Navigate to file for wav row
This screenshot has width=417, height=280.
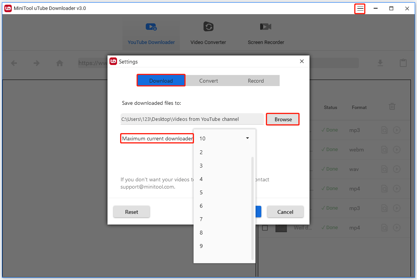coord(384,169)
